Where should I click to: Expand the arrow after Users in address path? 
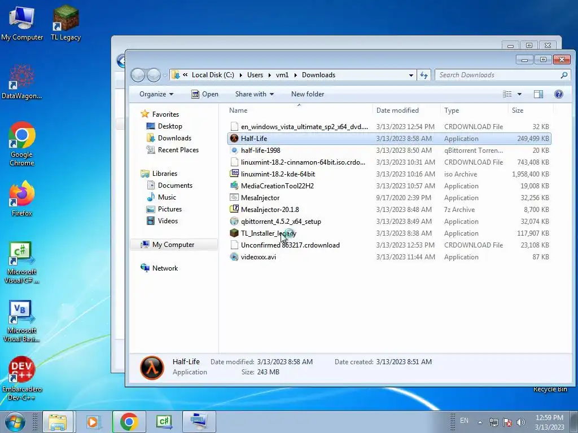269,75
